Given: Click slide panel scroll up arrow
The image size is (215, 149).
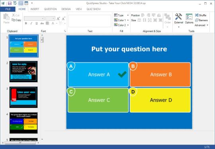Looking at the screenshot, I should [42, 35].
